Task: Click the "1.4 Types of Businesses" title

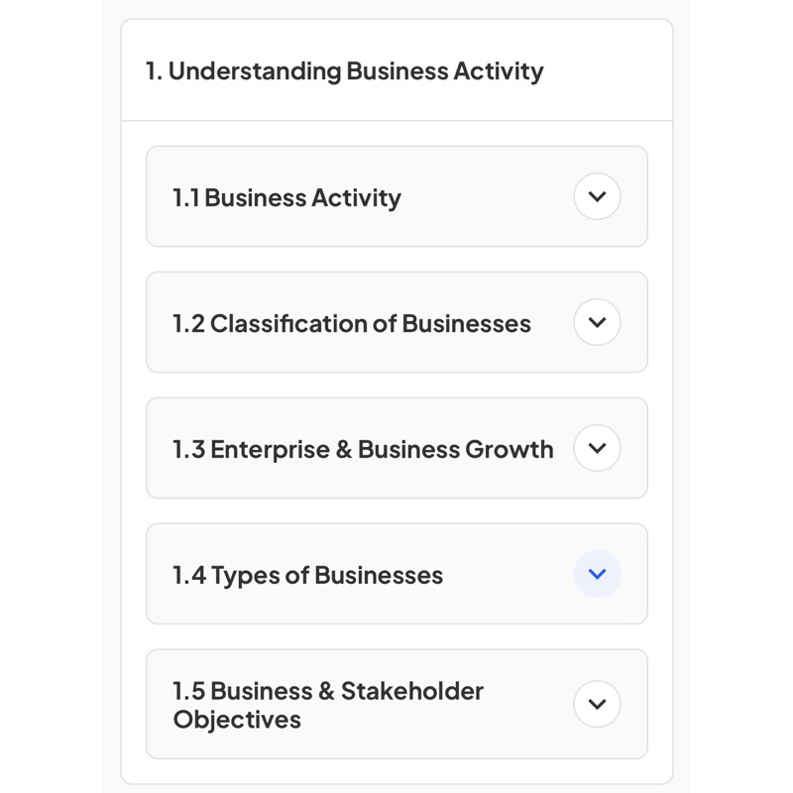Action: coord(307,575)
